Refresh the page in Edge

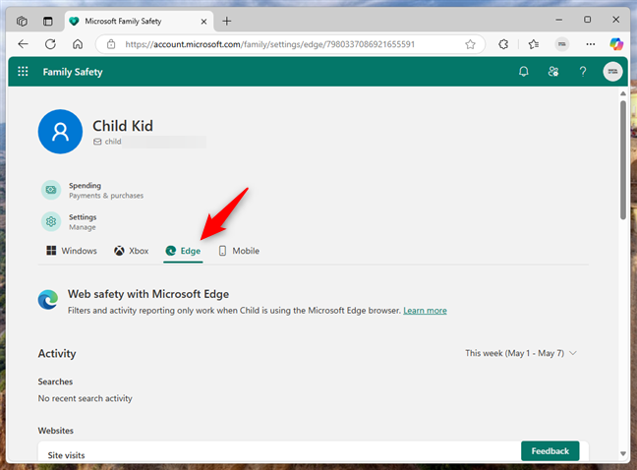(50, 44)
